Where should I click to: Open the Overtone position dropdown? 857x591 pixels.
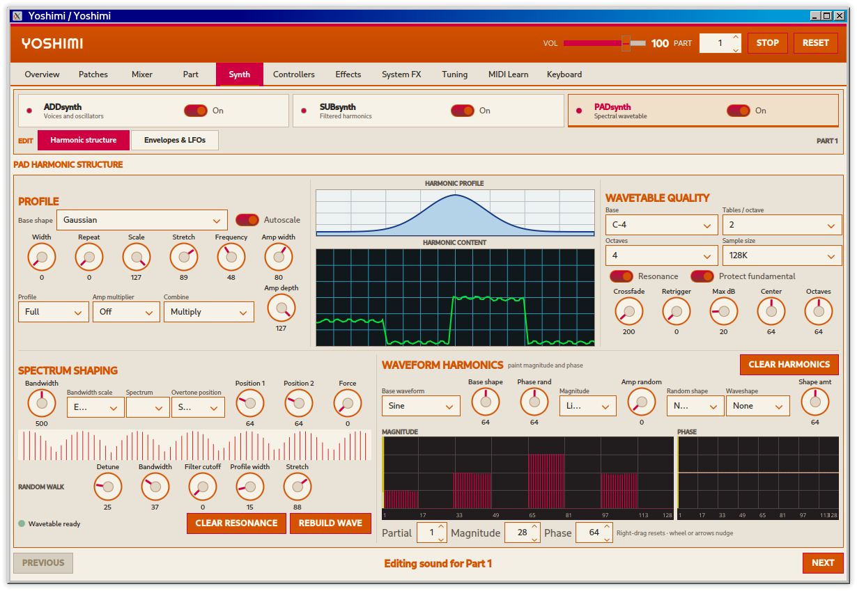198,407
